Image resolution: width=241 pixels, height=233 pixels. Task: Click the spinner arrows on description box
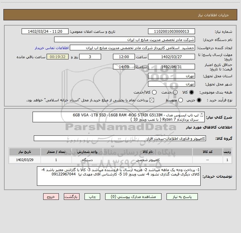202,115
